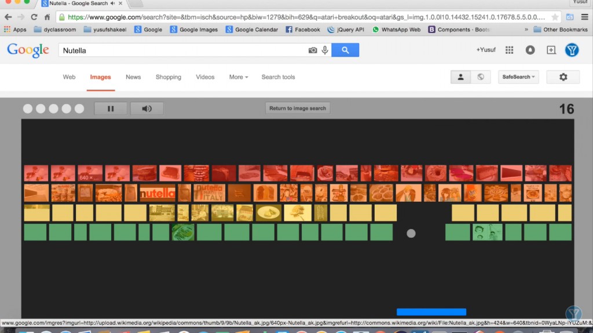Open the dyclassroom bookmark folder
593x333 pixels.
pos(55,29)
